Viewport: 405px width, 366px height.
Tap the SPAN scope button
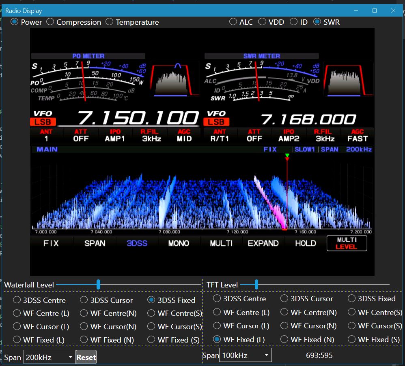tap(95, 243)
